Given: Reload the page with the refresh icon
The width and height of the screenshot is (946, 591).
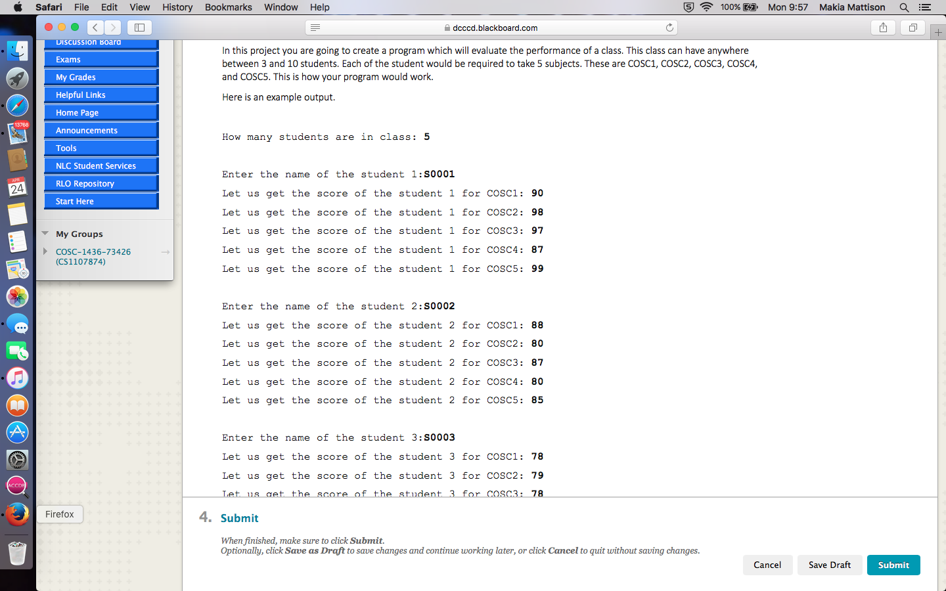Looking at the screenshot, I should (x=669, y=28).
